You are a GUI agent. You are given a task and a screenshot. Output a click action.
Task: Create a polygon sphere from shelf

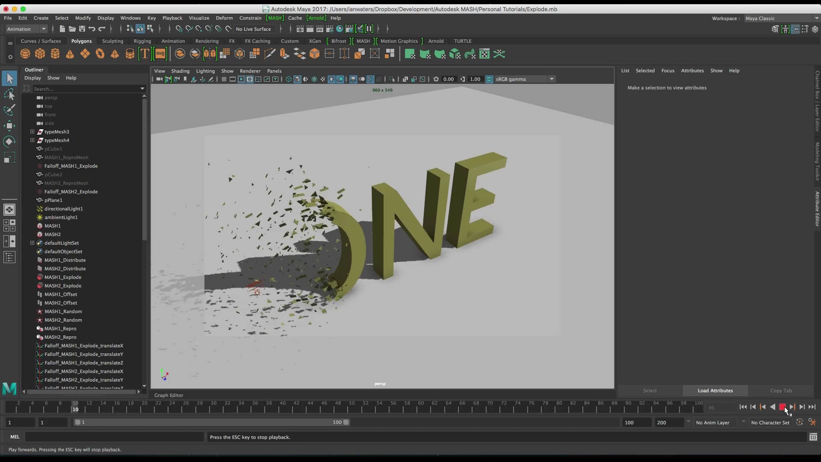pos(25,54)
